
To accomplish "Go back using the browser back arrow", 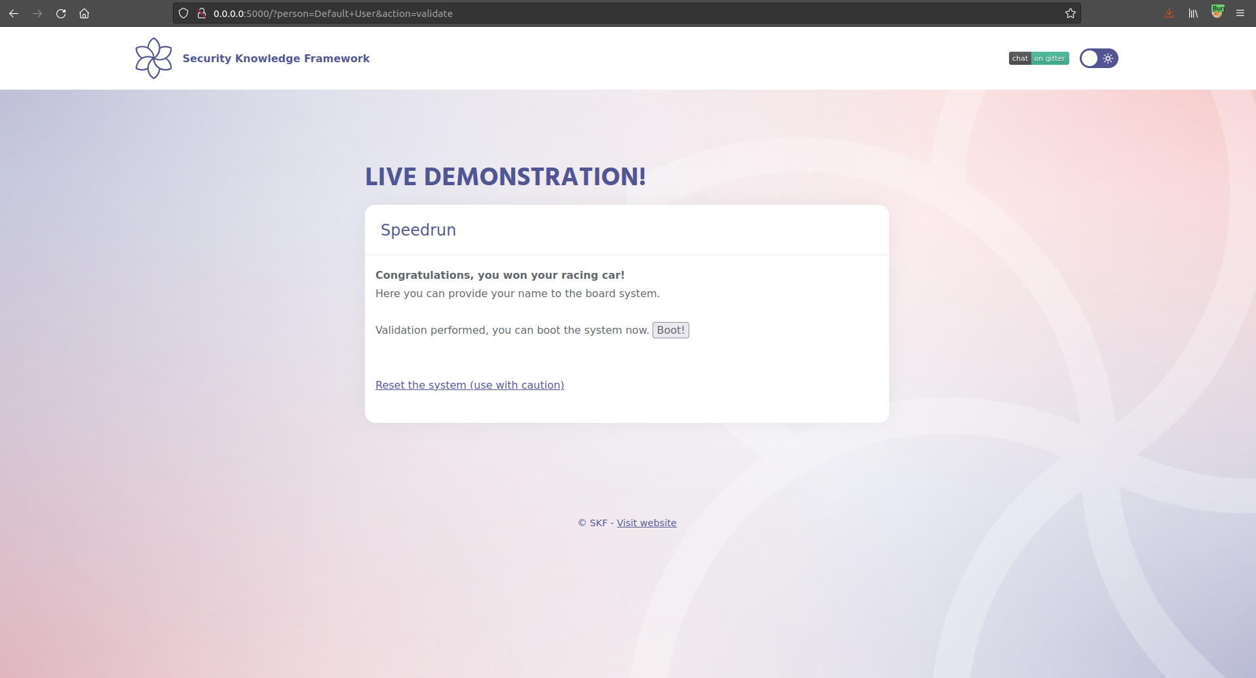I will [14, 13].
